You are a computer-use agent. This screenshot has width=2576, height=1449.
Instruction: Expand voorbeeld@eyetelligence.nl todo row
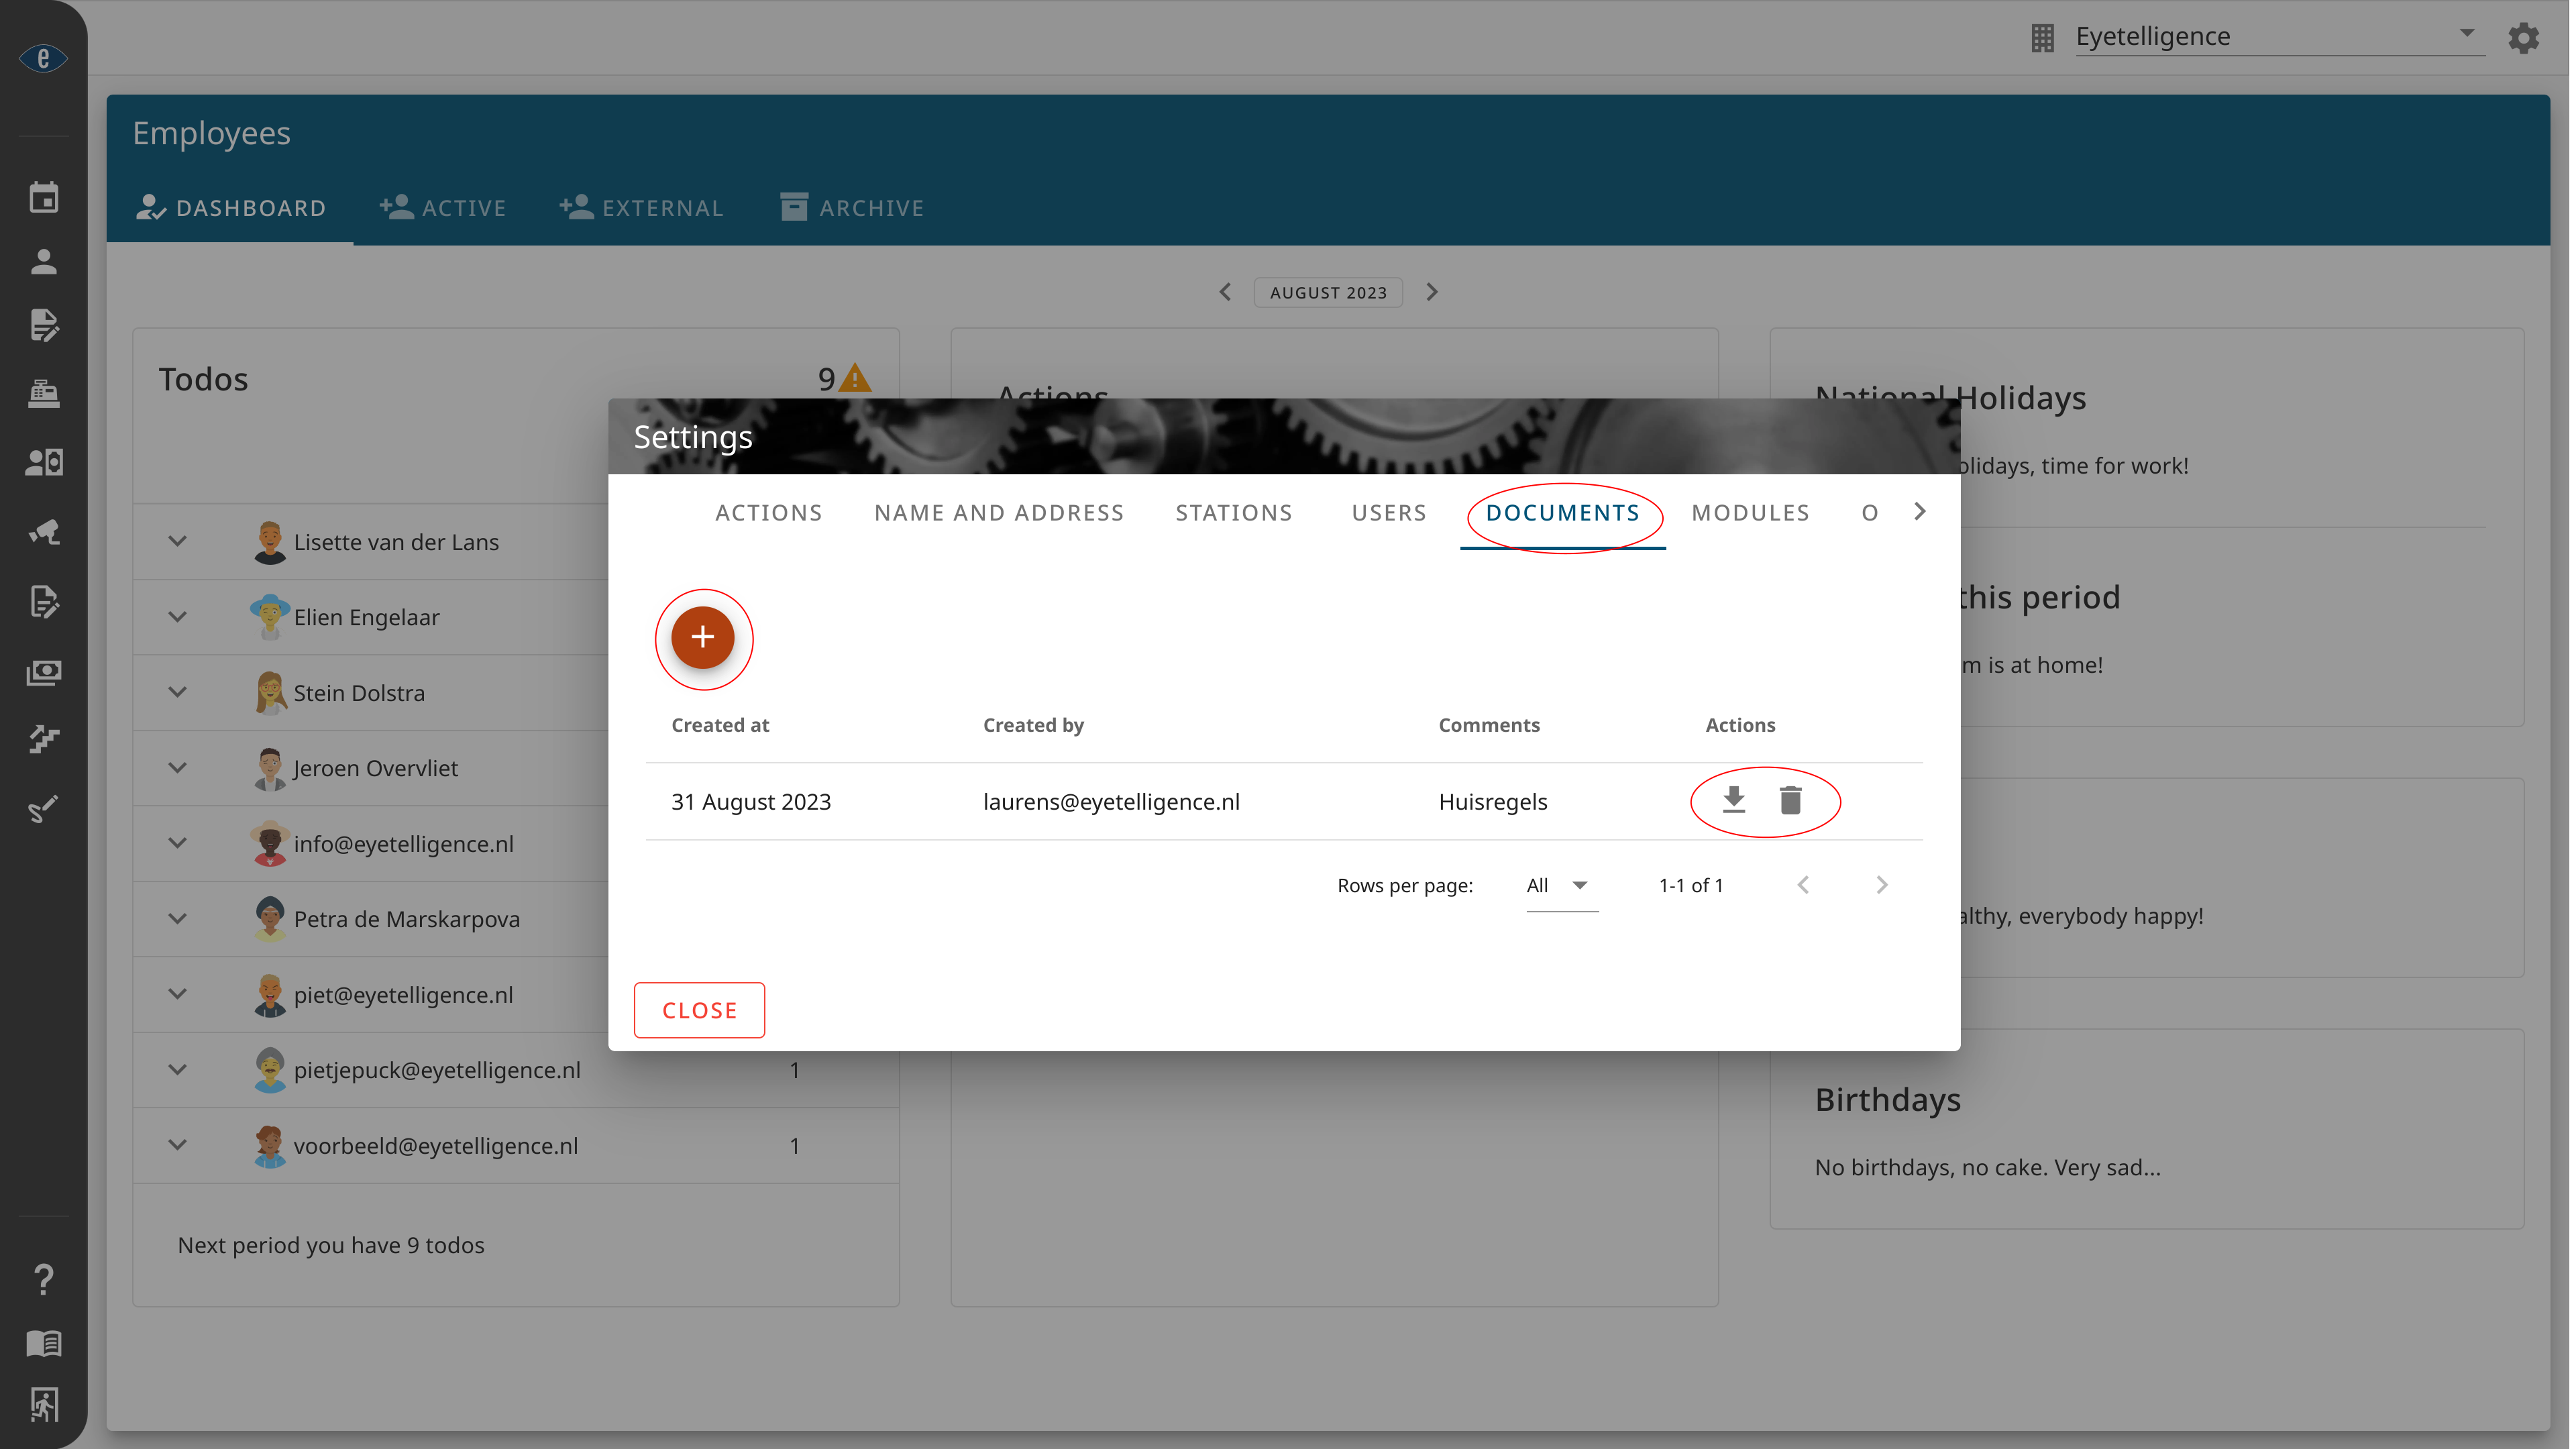177,1145
